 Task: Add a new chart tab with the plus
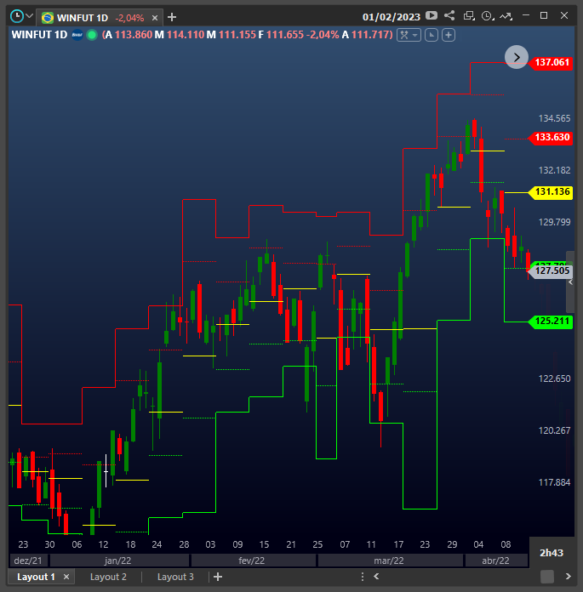[x=172, y=17]
